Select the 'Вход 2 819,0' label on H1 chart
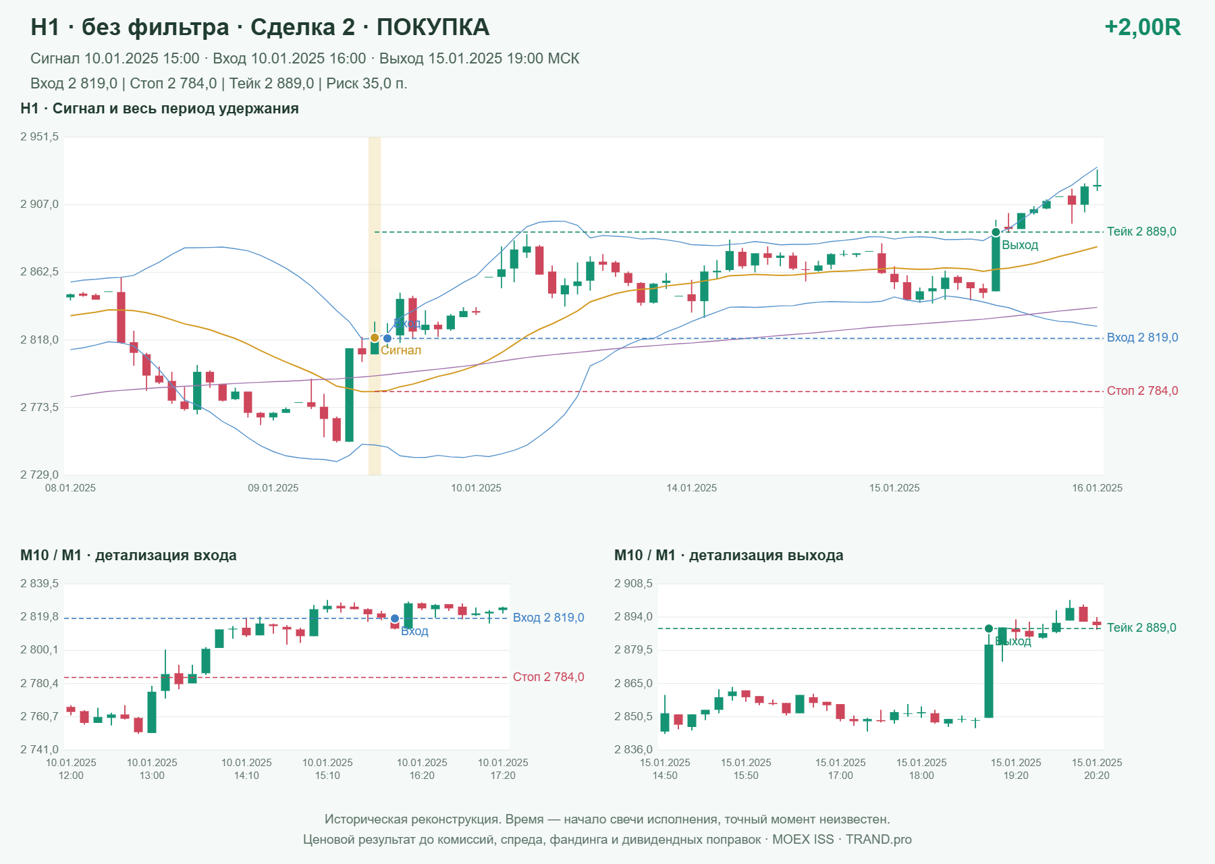The width and height of the screenshot is (1215, 864). 1142,337
